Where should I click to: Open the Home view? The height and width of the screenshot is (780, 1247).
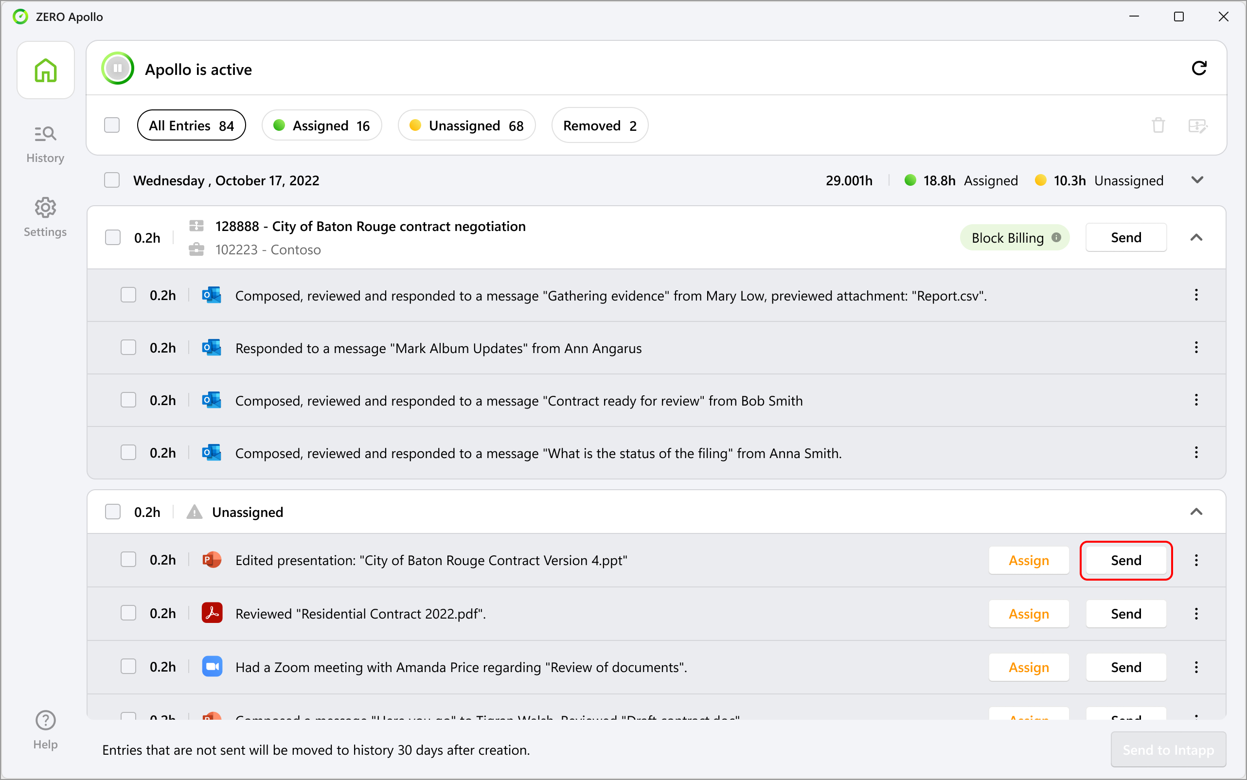45,70
